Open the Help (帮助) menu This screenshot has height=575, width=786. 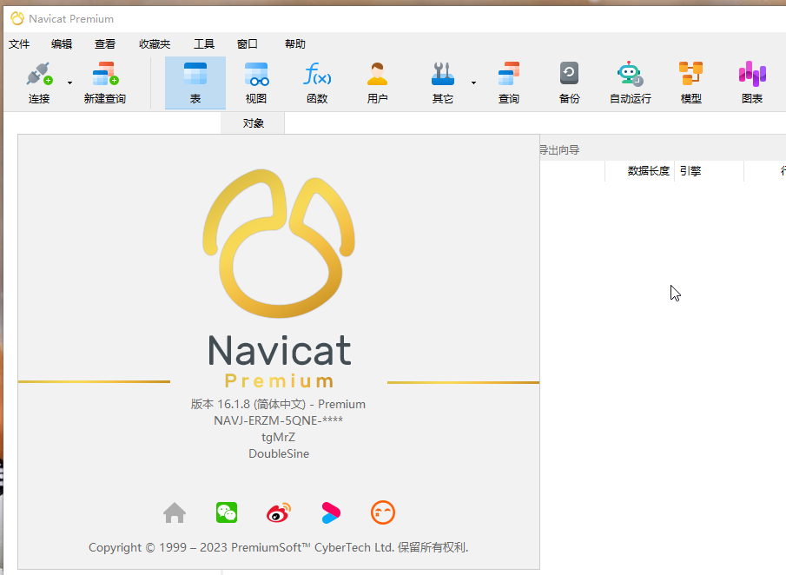294,44
